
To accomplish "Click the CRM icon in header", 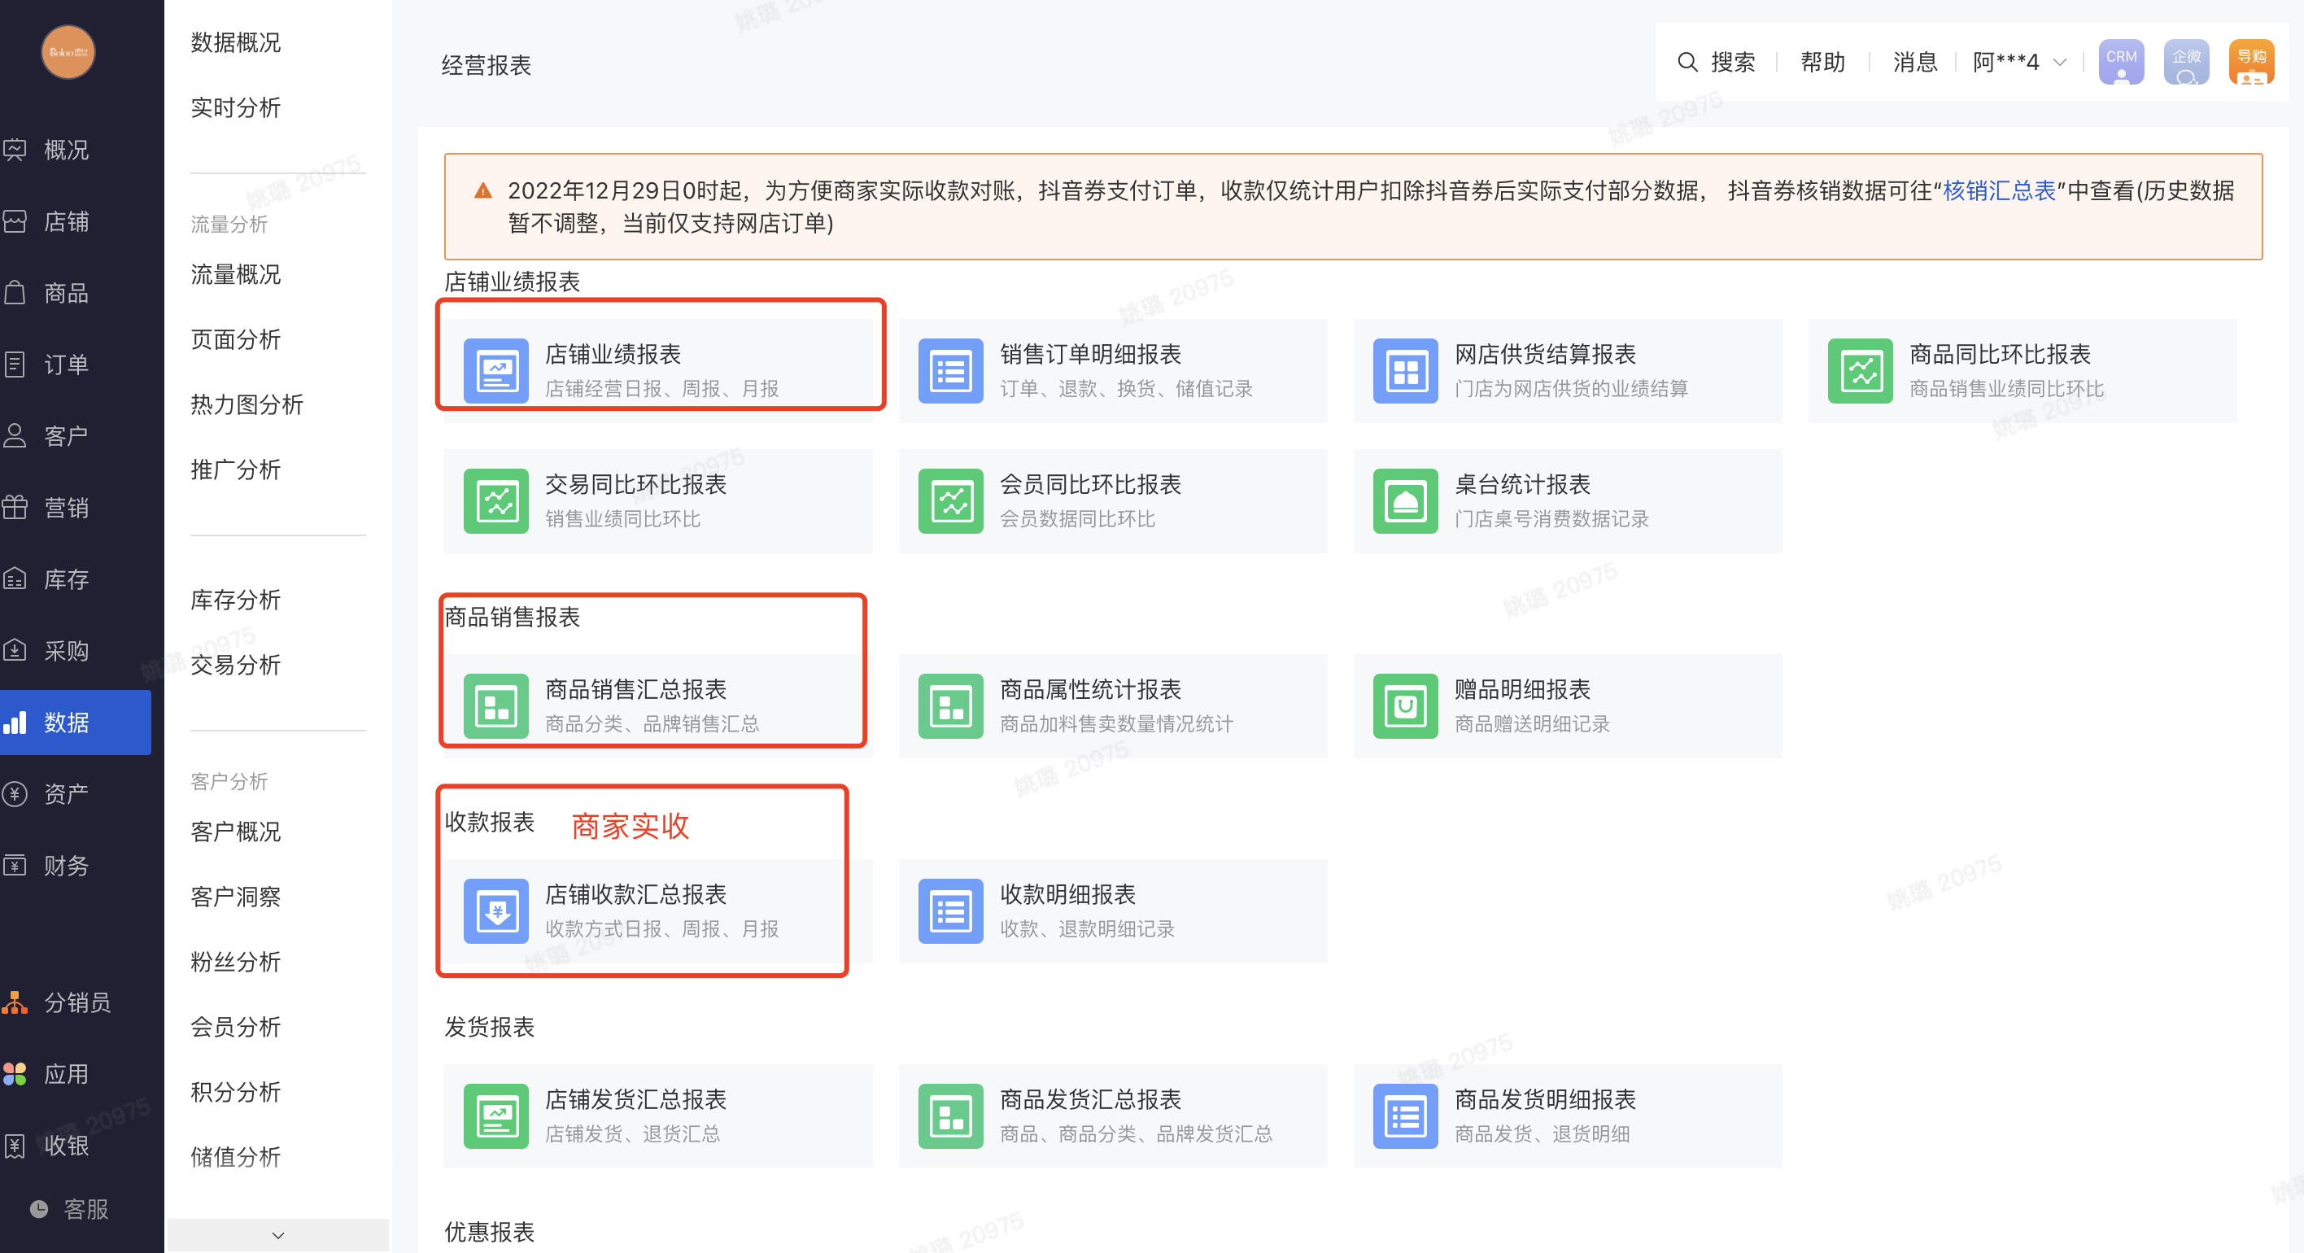I will pyautogui.click(x=2120, y=62).
